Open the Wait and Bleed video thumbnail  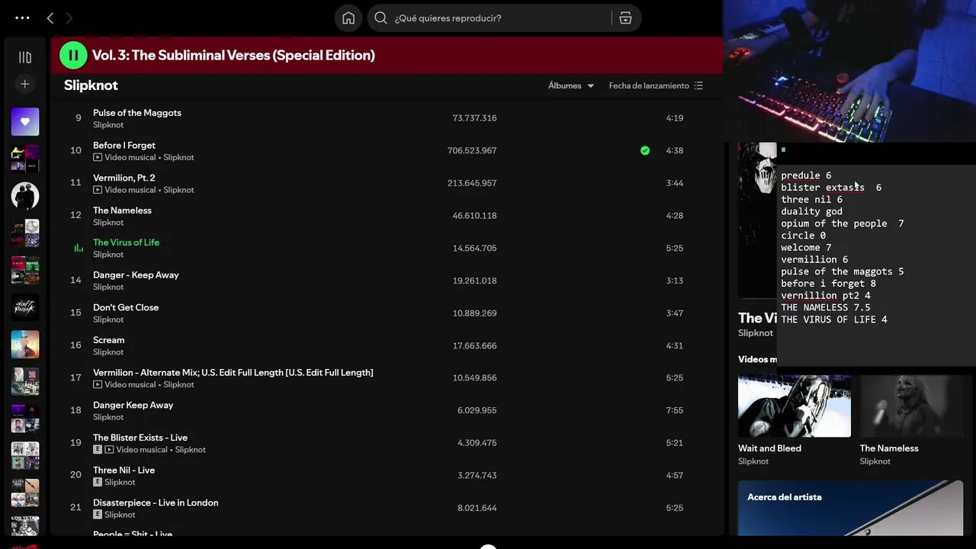pyautogui.click(x=795, y=406)
